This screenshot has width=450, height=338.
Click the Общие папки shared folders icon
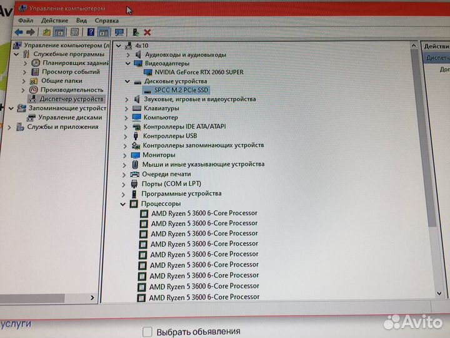pyautogui.click(x=34, y=81)
